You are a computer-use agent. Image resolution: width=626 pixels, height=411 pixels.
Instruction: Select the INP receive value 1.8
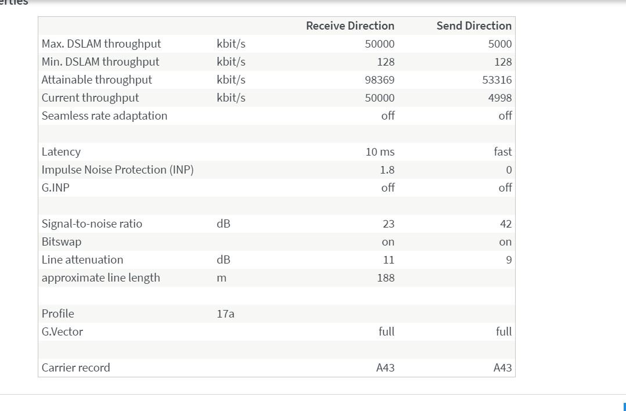point(387,170)
